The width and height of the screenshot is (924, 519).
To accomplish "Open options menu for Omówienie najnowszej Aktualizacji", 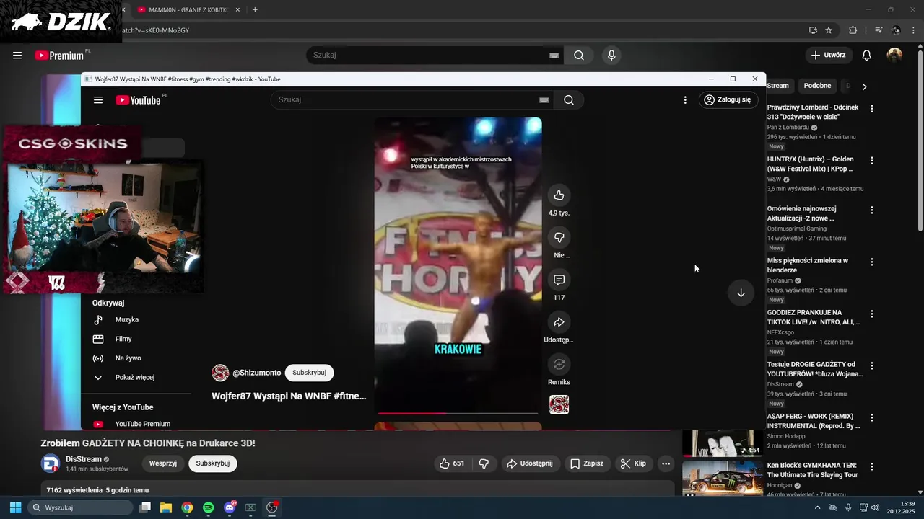I will 872,210.
